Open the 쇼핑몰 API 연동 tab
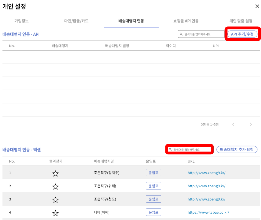The width and height of the screenshot is (261, 220). (x=186, y=21)
